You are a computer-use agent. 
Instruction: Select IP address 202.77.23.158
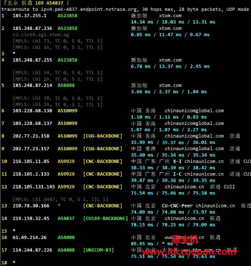(31, 136)
